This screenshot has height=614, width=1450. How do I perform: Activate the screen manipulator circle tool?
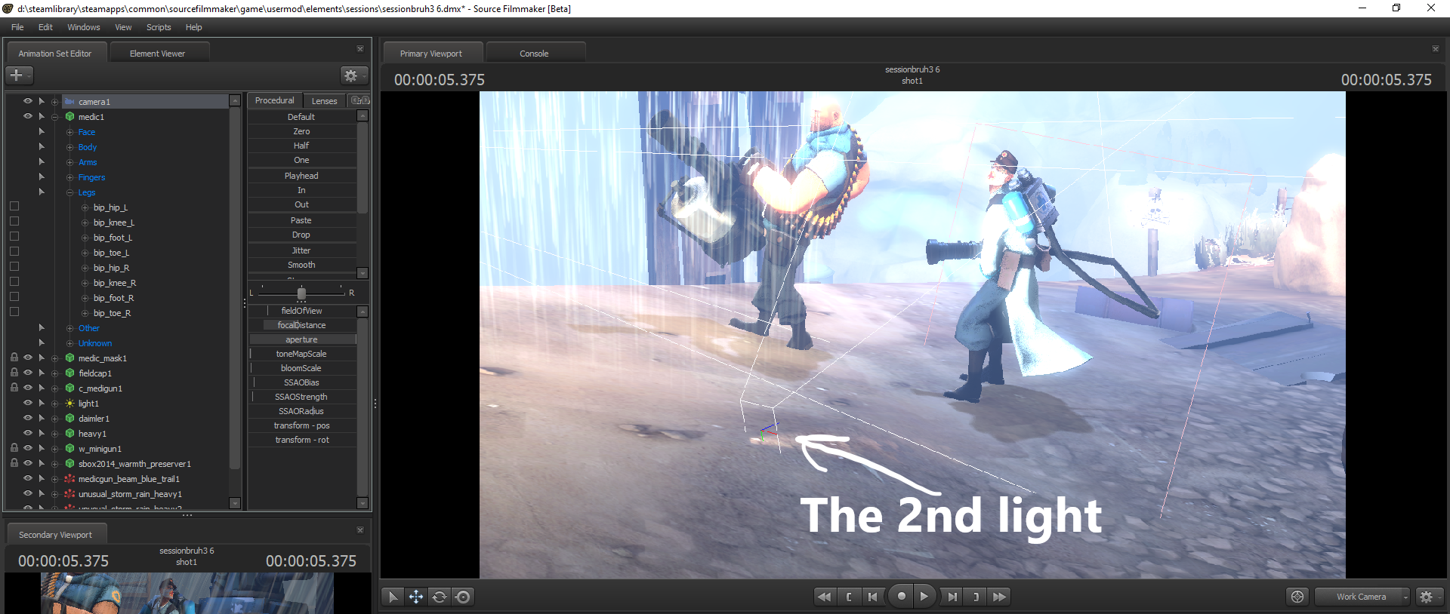pyautogui.click(x=463, y=597)
